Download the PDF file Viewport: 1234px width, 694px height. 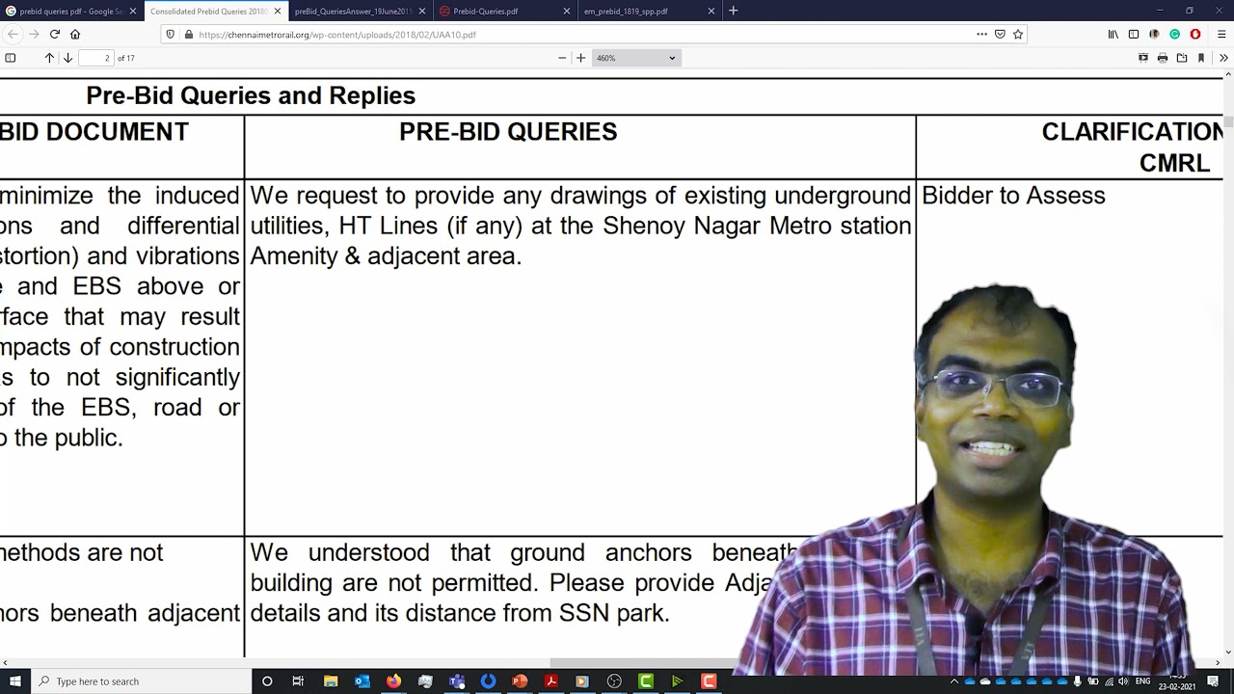tap(1182, 58)
